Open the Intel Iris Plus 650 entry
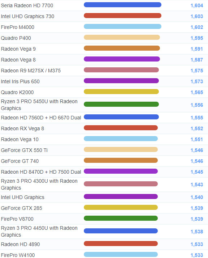The height and width of the screenshot is (258, 208). 20,81
